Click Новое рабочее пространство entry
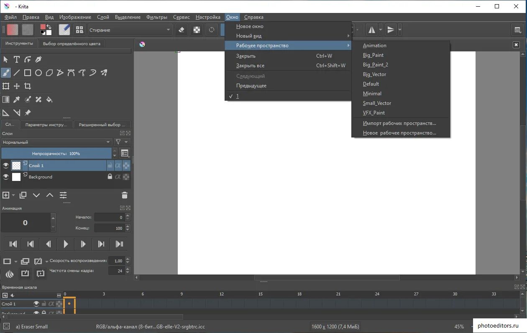Image resolution: width=527 pixels, height=333 pixels. pyautogui.click(x=399, y=133)
